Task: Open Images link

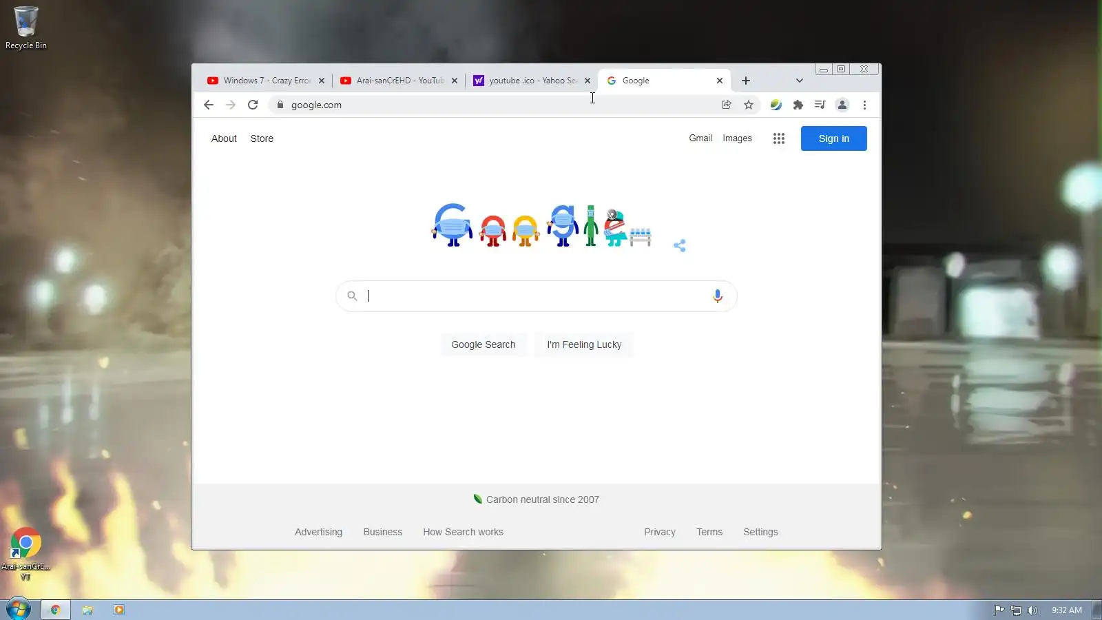Action: pyautogui.click(x=737, y=138)
